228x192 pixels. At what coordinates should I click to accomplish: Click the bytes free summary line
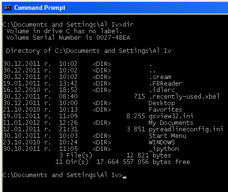tap(123, 162)
